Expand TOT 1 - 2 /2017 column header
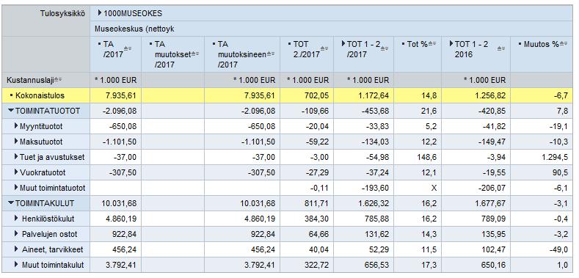This screenshot has width=579, height=278. click(x=343, y=43)
